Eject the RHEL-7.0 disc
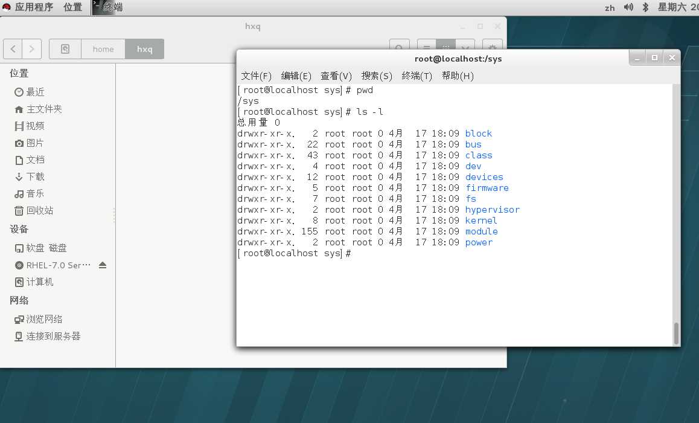 click(x=103, y=265)
